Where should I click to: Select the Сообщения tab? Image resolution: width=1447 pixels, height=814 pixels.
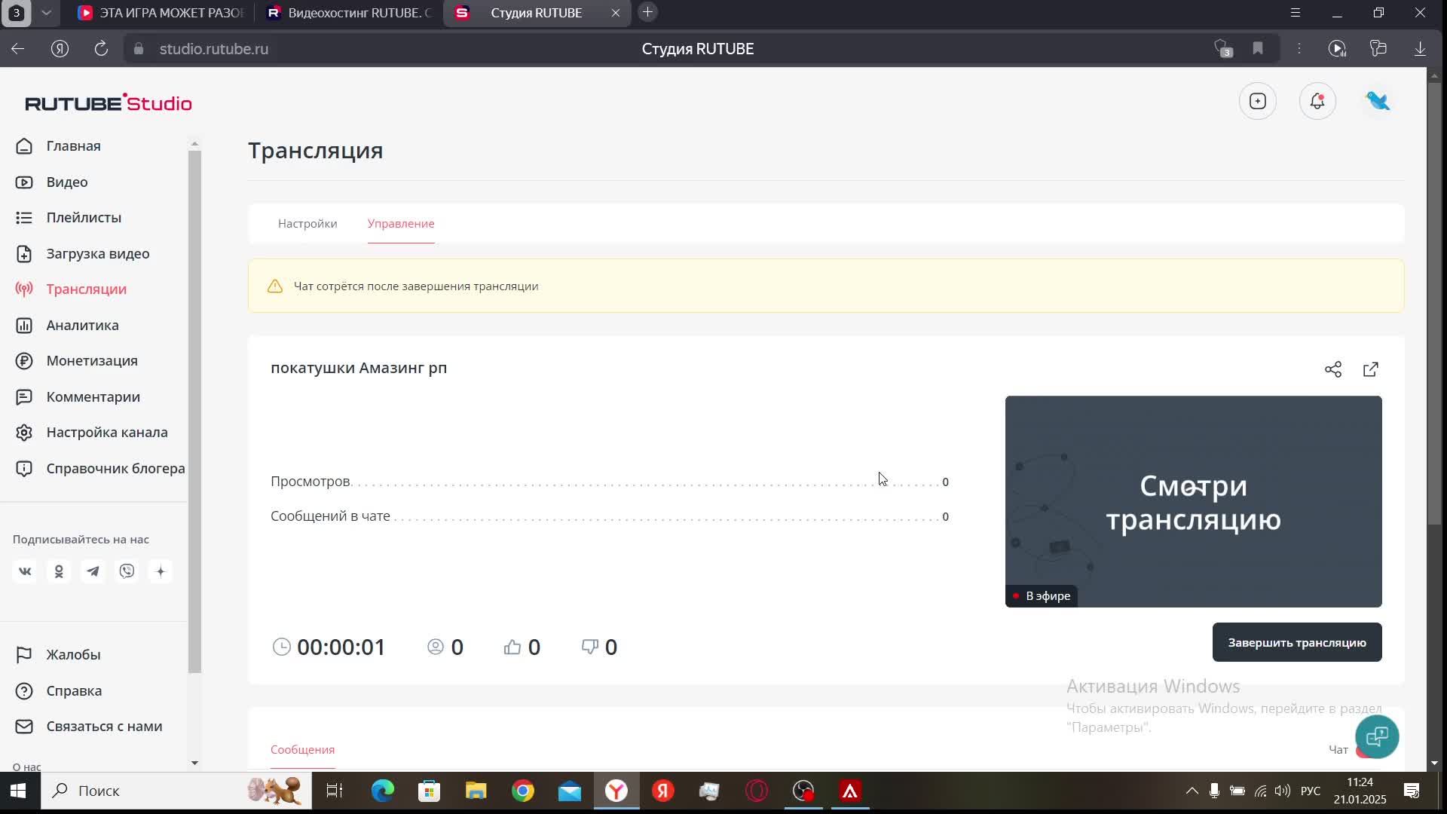point(302,750)
